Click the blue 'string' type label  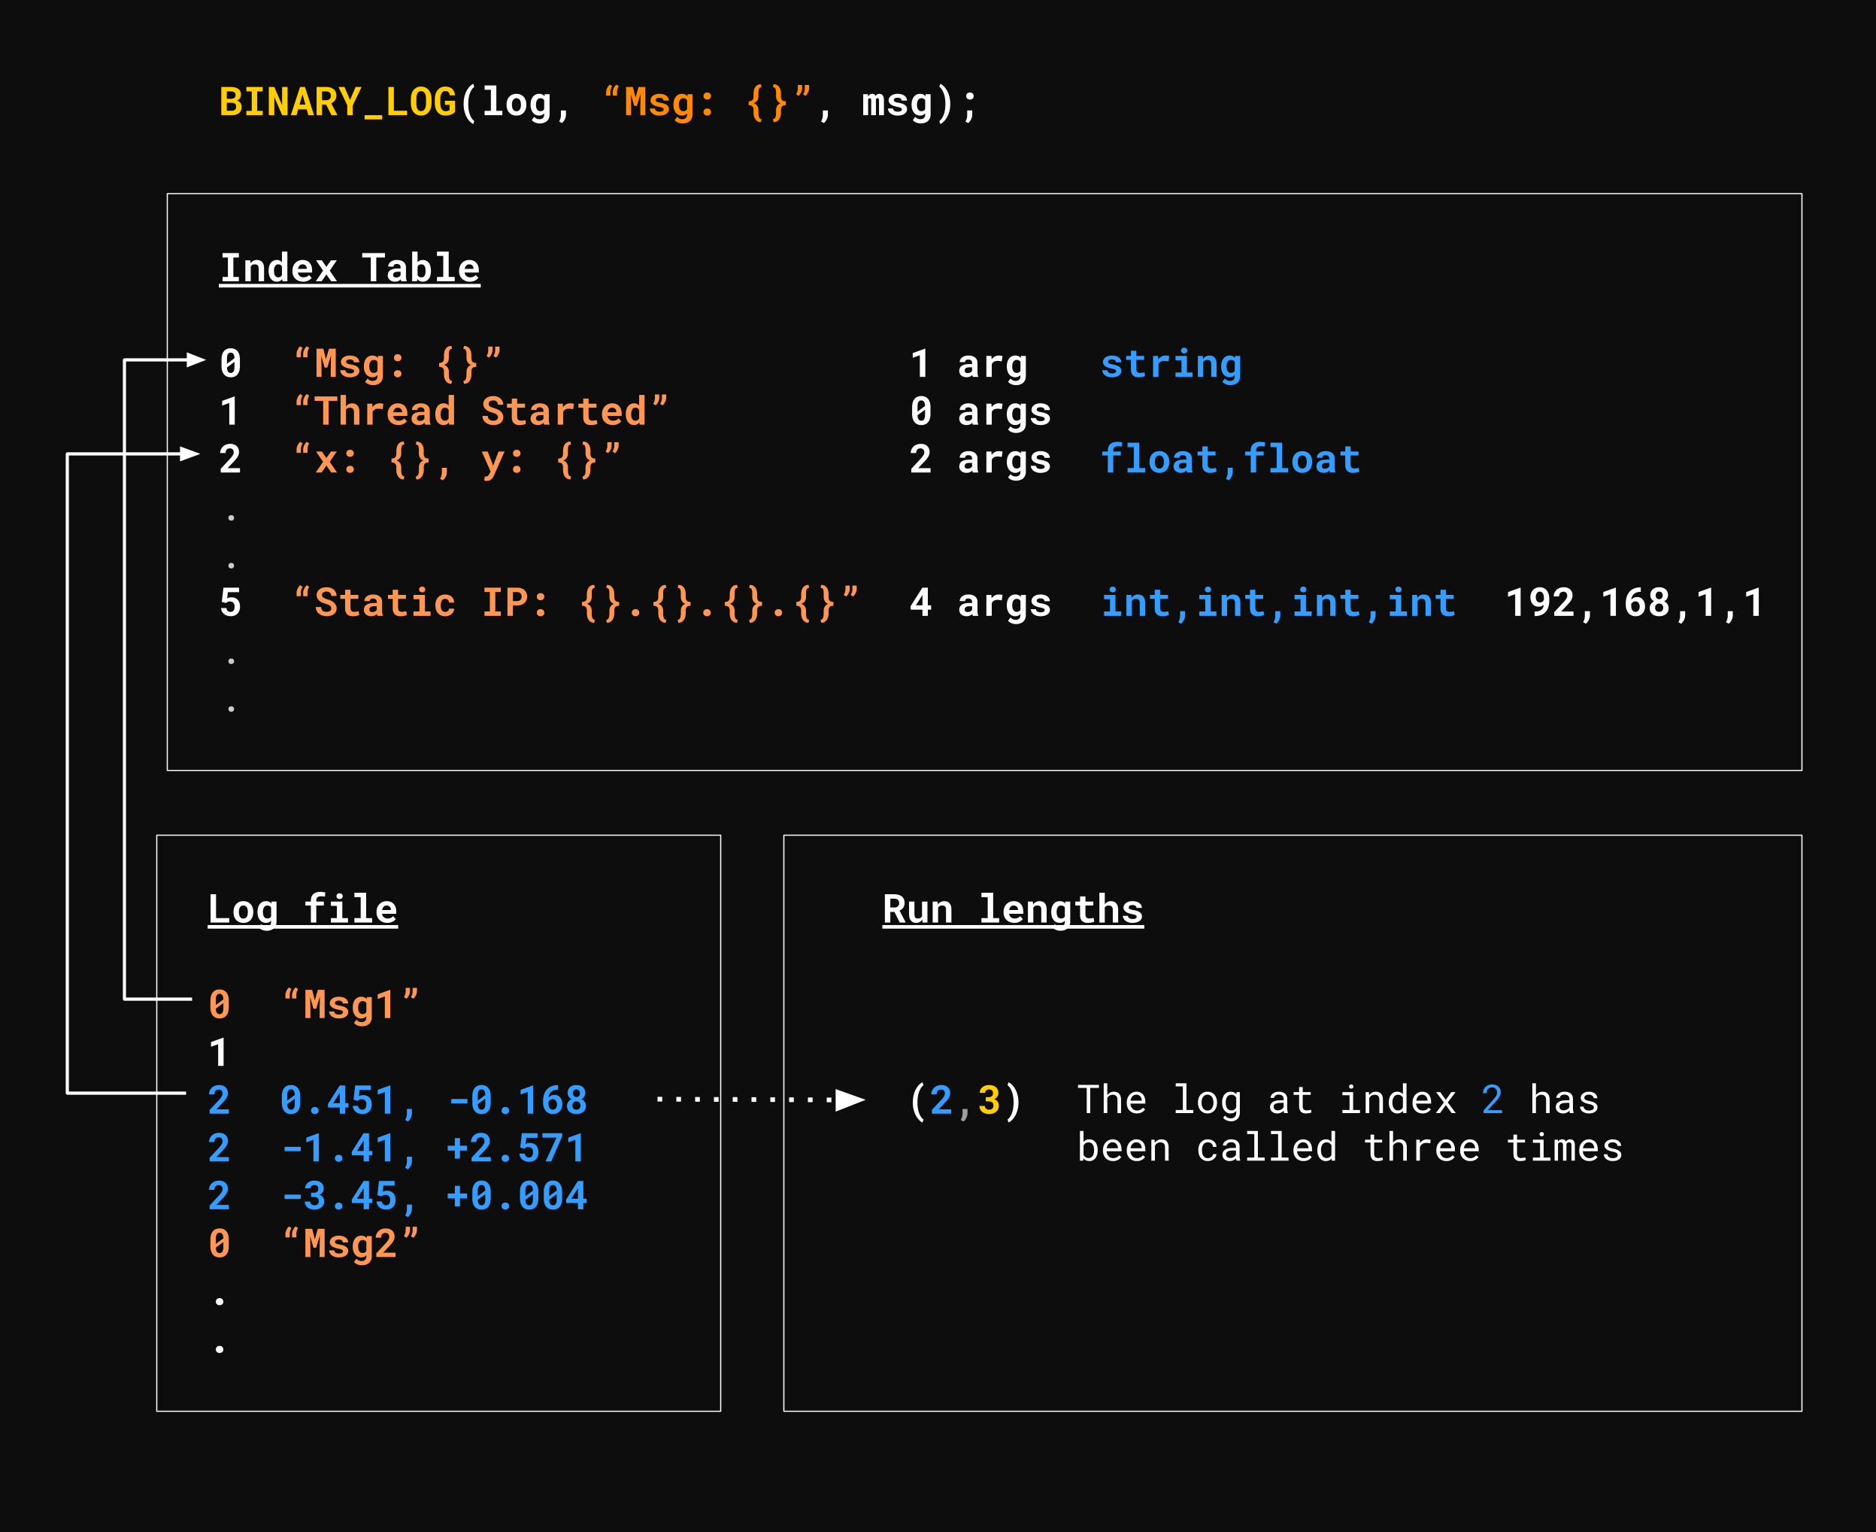click(1170, 365)
